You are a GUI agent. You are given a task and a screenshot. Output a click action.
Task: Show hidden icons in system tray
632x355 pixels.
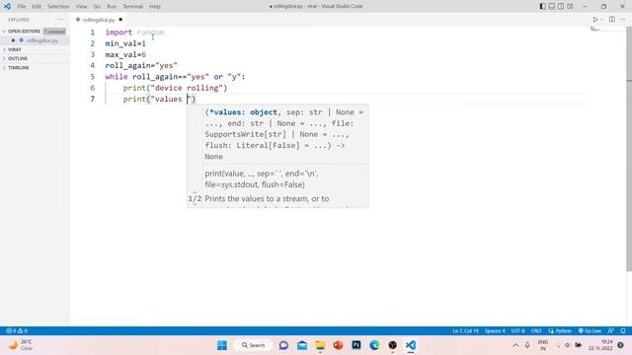[515, 345]
